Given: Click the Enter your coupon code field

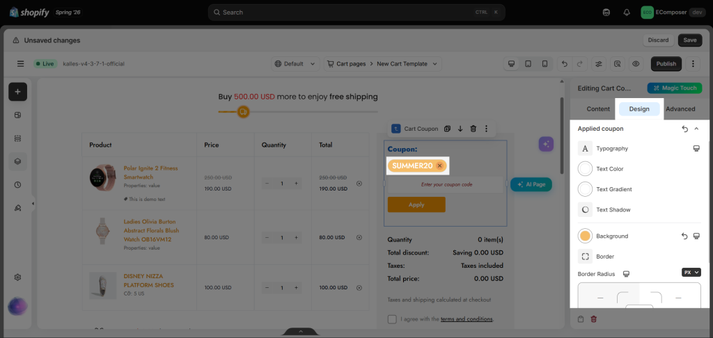Looking at the screenshot, I should [446, 184].
